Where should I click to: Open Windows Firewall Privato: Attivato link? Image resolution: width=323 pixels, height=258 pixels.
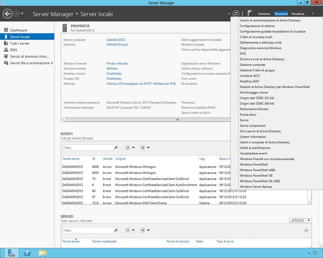(117, 63)
